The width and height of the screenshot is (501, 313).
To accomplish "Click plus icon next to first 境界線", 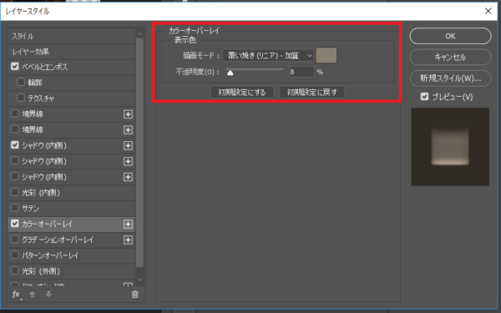I will [x=128, y=114].
